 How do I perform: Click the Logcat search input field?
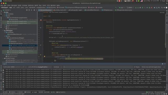click(x=98, y=67)
